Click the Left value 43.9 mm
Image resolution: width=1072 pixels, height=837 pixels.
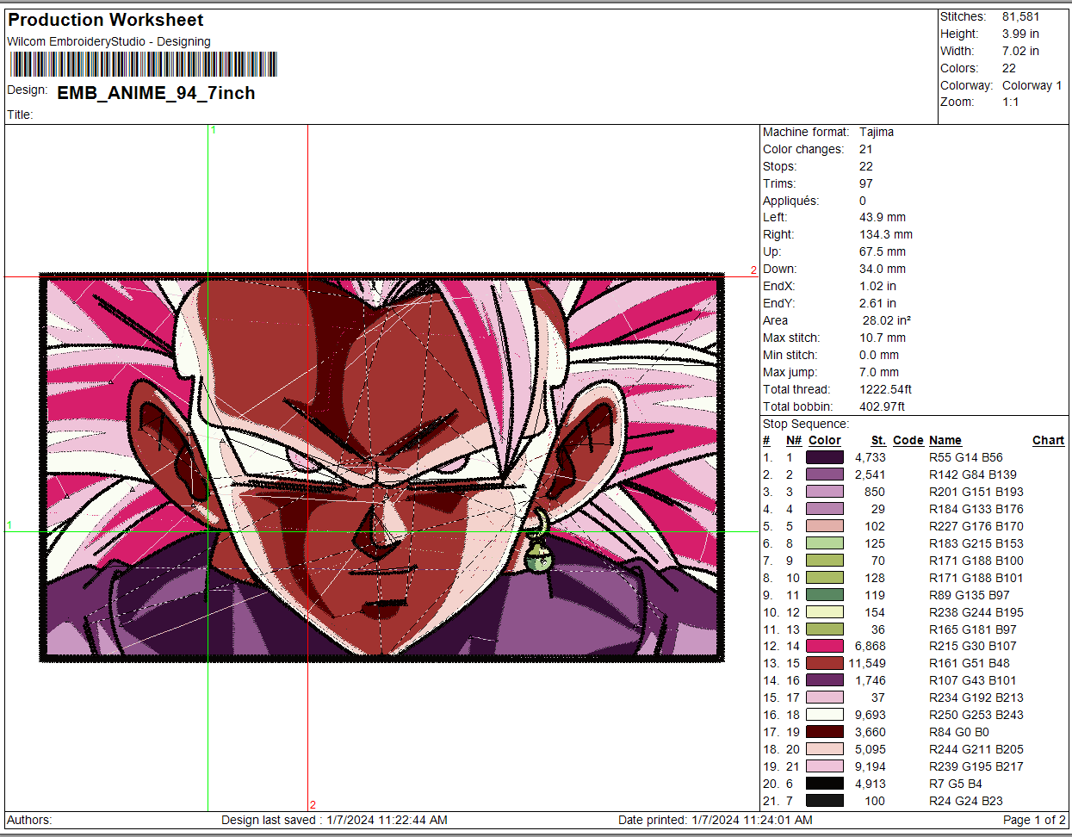[883, 217]
